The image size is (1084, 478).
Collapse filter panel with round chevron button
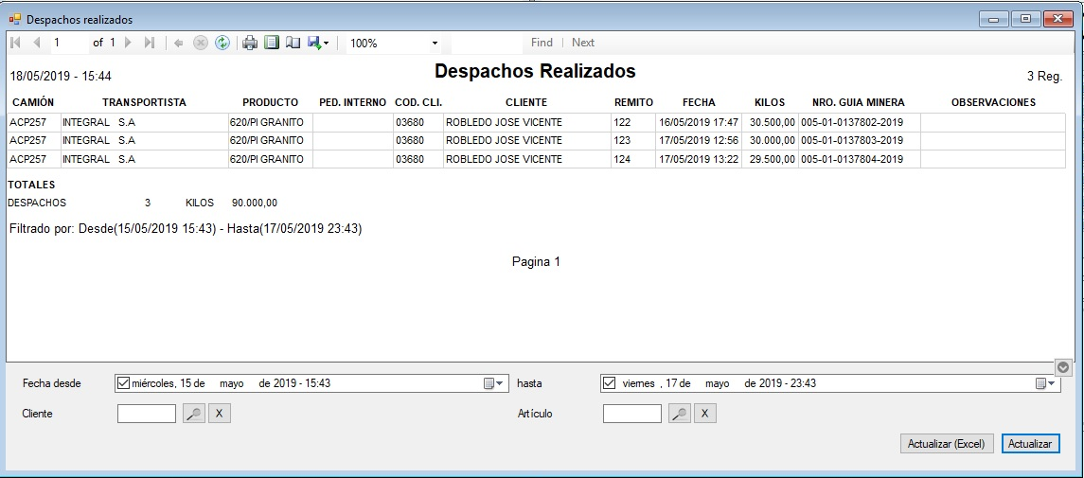1063,367
